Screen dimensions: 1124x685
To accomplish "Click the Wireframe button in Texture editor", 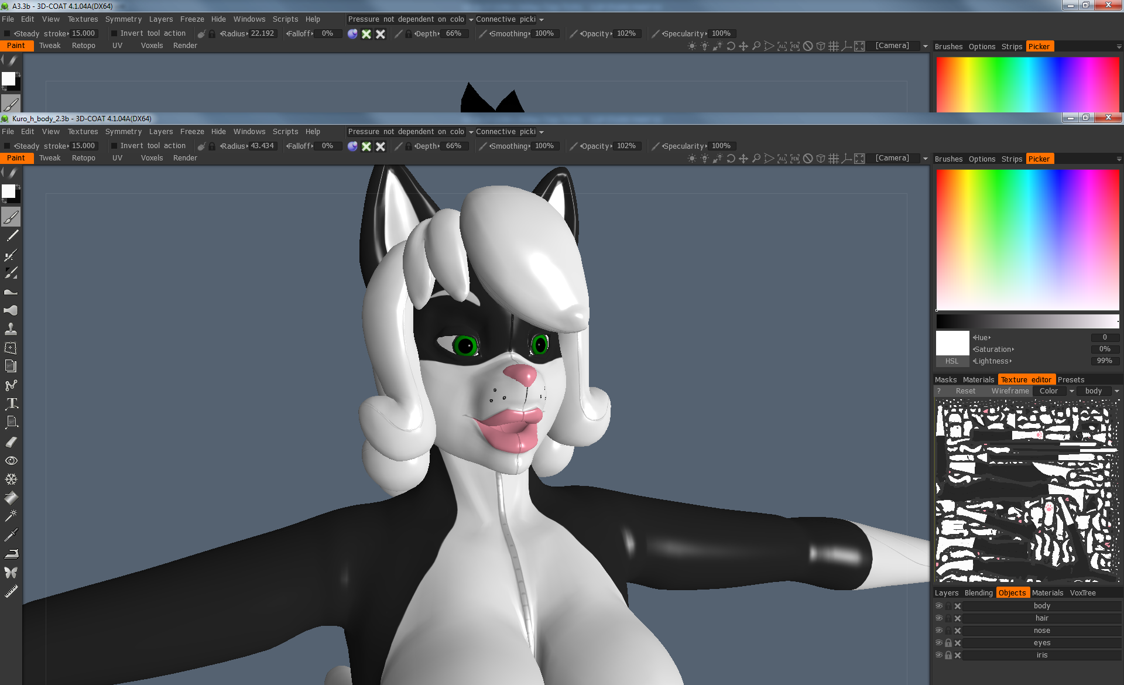I will click(1010, 391).
